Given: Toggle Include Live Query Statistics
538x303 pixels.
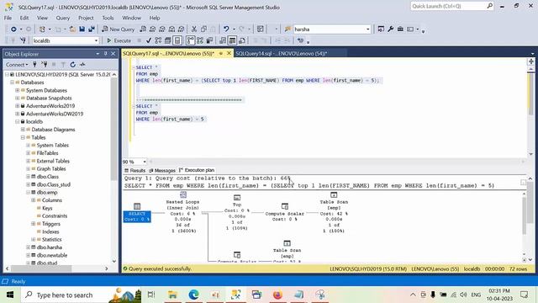Looking at the screenshot, I should pyautogui.click(x=200, y=40).
